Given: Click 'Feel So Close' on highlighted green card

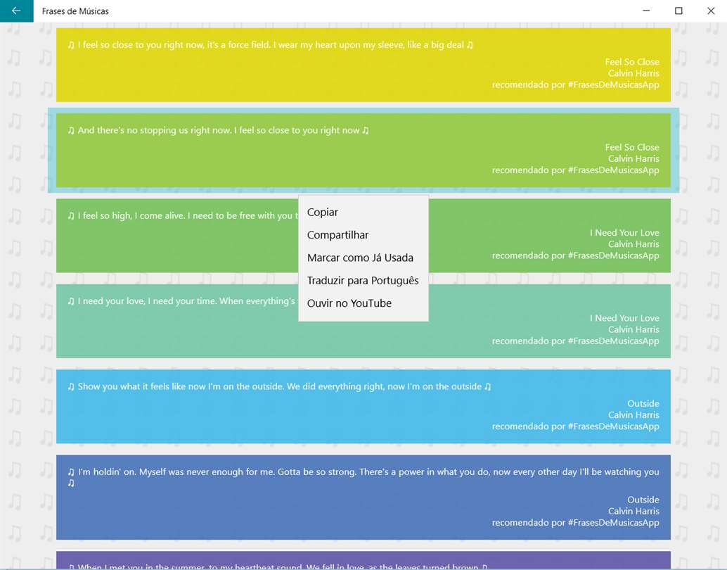Looking at the screenshot, I should [x=632, y=147].
